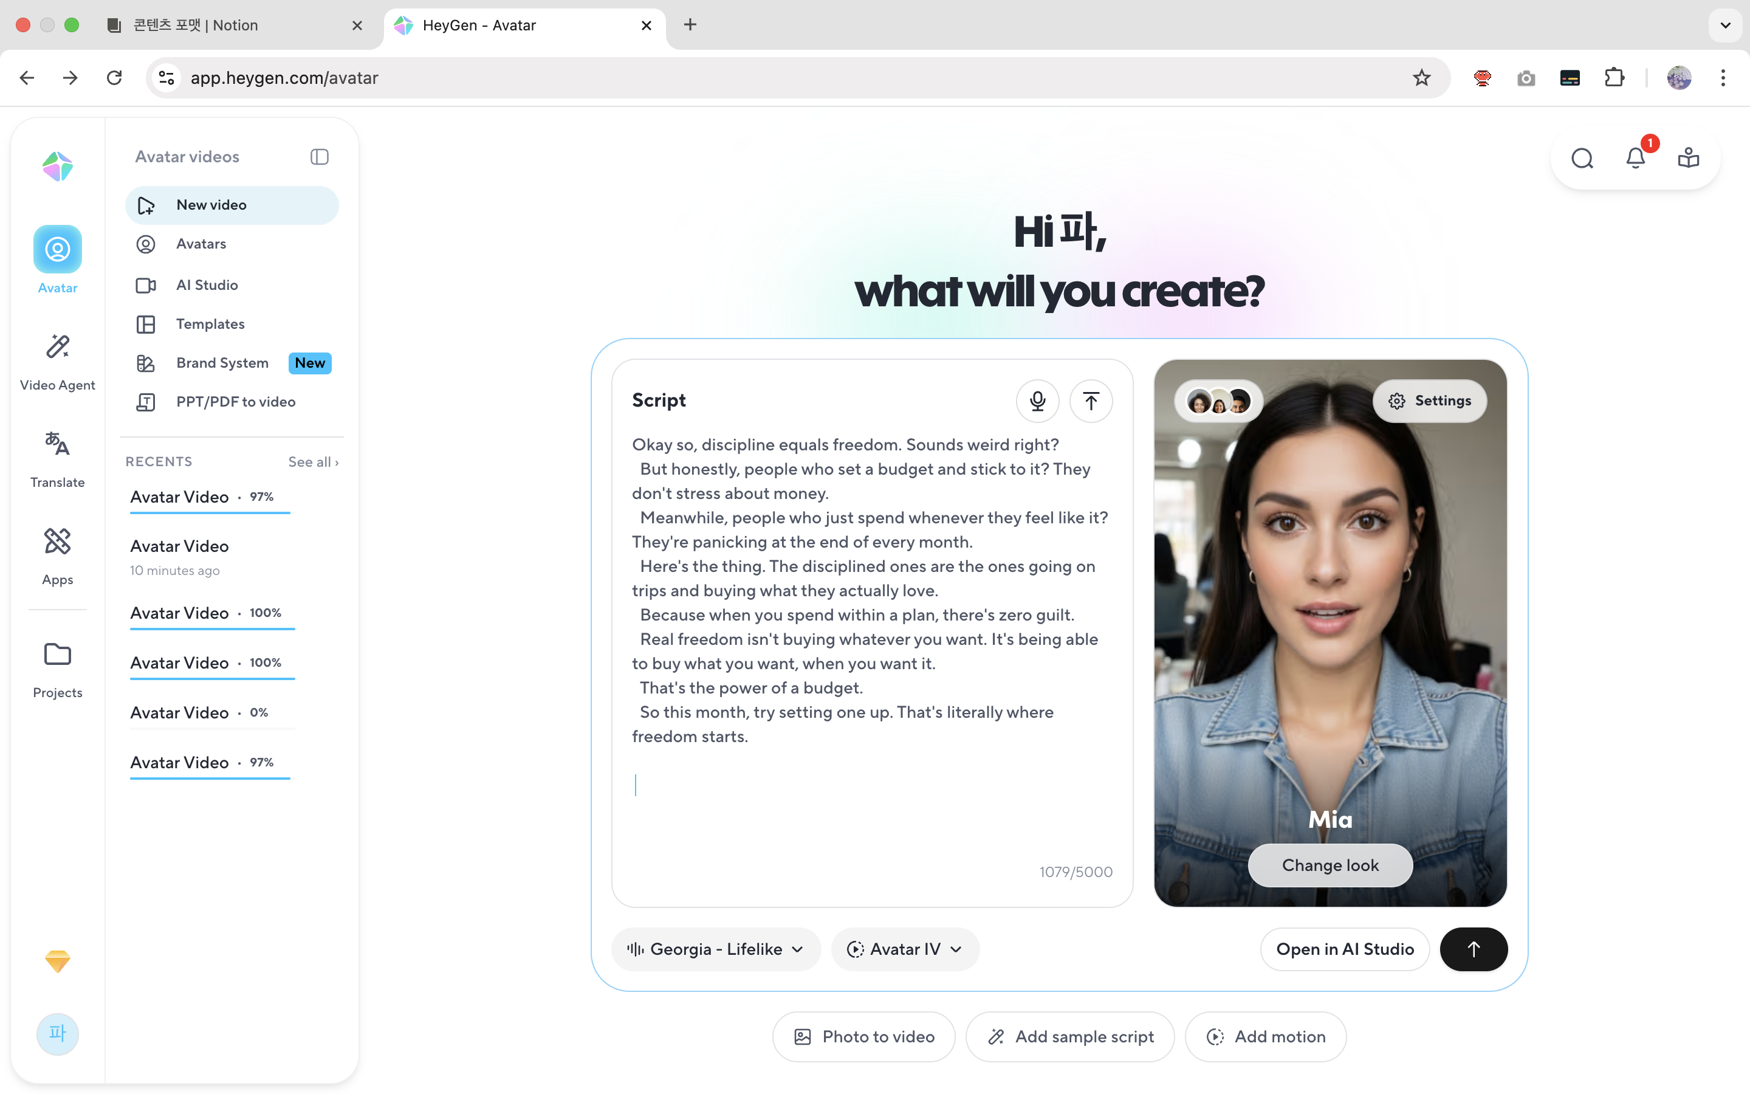The width and height of the screenshot is (1750, 1094).
Task: Select Templates in the sidebar menu
Action: point(210,324)
